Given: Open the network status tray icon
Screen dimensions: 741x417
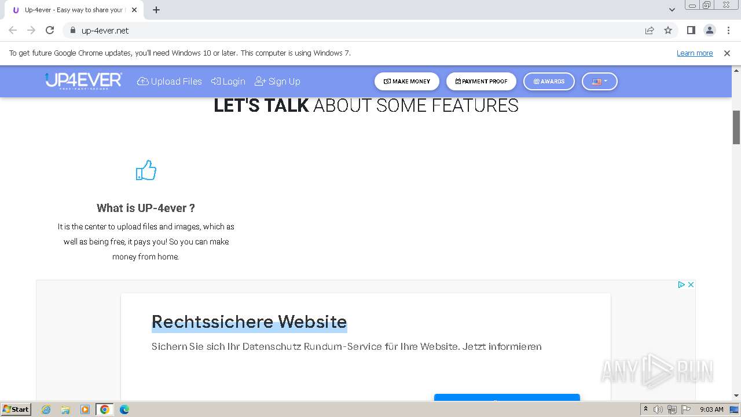Looking at the screenshot, I should pyautogui.click(x=672, y=409).
